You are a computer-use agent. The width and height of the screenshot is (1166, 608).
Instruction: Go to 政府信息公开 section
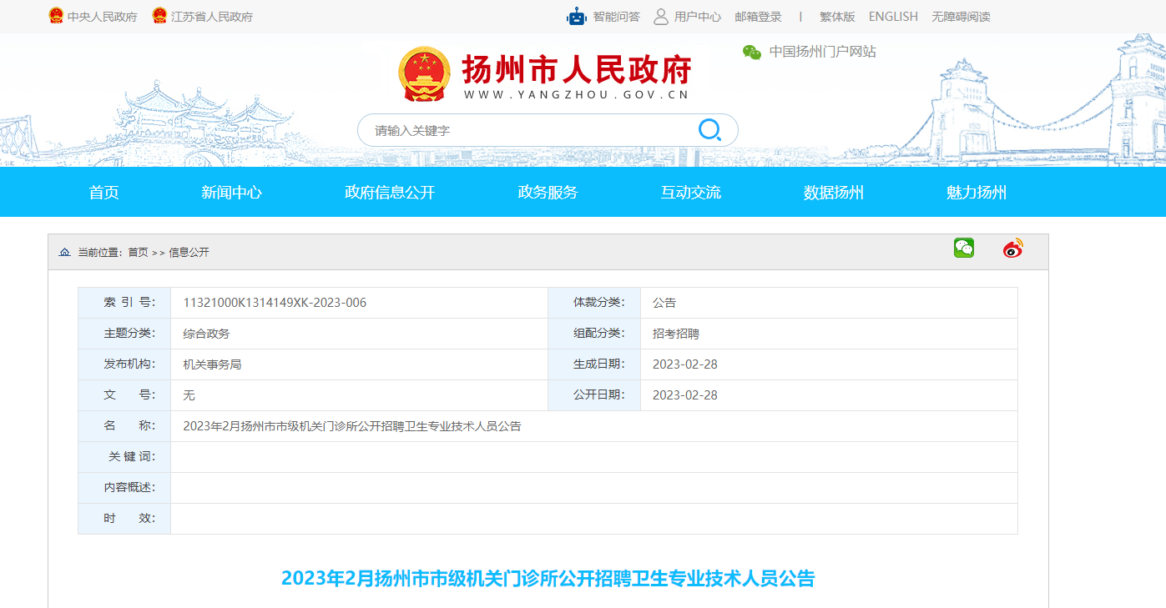tap(390, 193)
